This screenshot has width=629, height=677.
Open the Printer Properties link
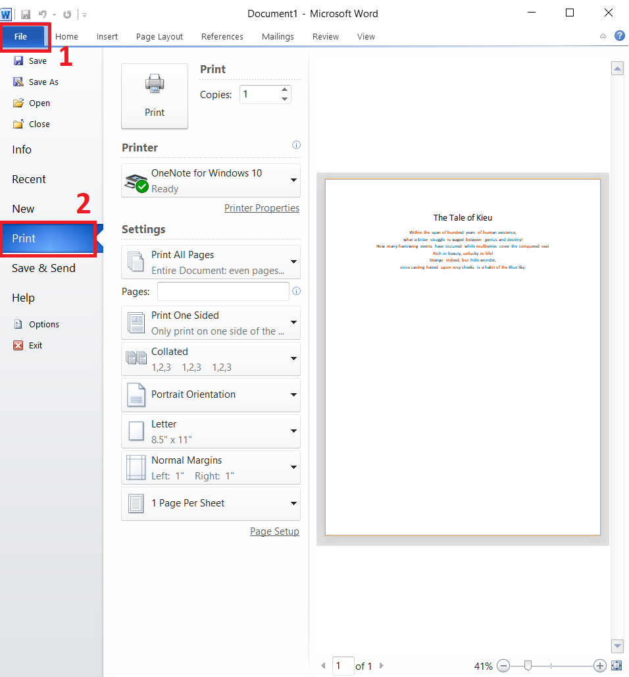tap(261, 208)
